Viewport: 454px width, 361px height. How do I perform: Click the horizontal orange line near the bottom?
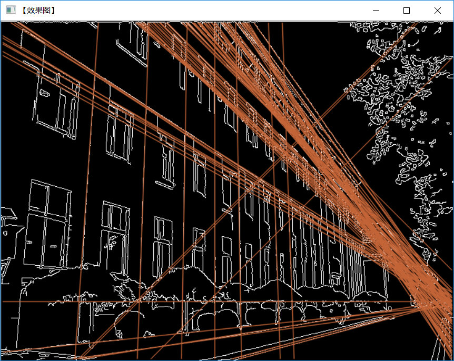(x=211, y=302)
